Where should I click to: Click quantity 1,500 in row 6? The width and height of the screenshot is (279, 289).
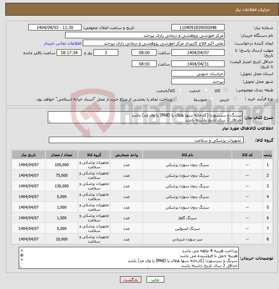click(x=62, y=218)
